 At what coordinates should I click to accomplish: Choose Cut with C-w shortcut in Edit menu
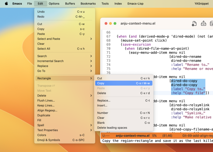(x=65, y=24)
